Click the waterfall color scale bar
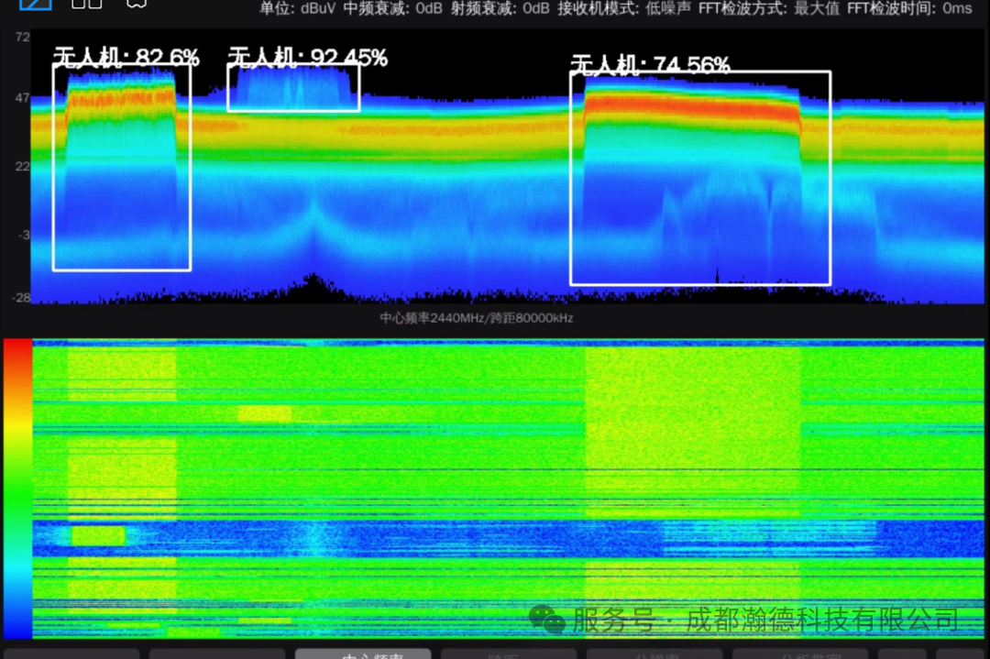This screenshot has width=990, height=659. [x=17, y=488]
